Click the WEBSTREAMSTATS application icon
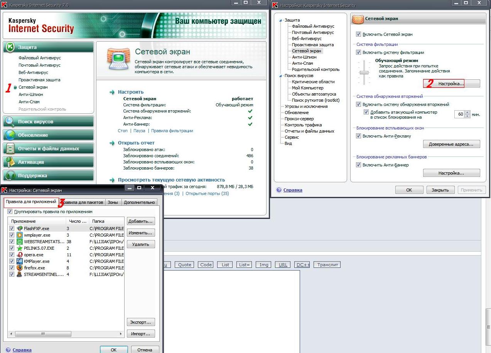 click(20, 242)
